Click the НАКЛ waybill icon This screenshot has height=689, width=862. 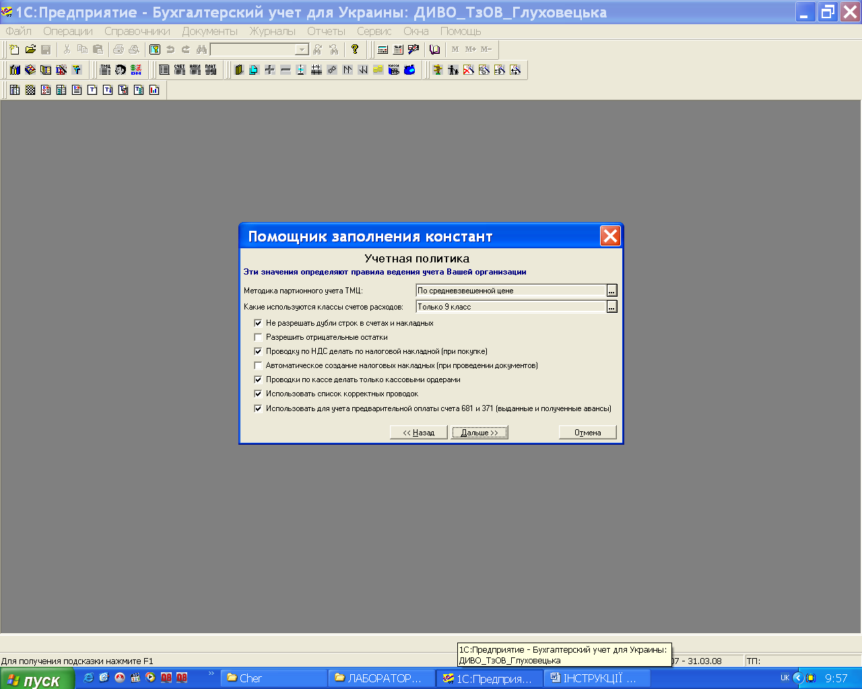(x=195, y=69)
